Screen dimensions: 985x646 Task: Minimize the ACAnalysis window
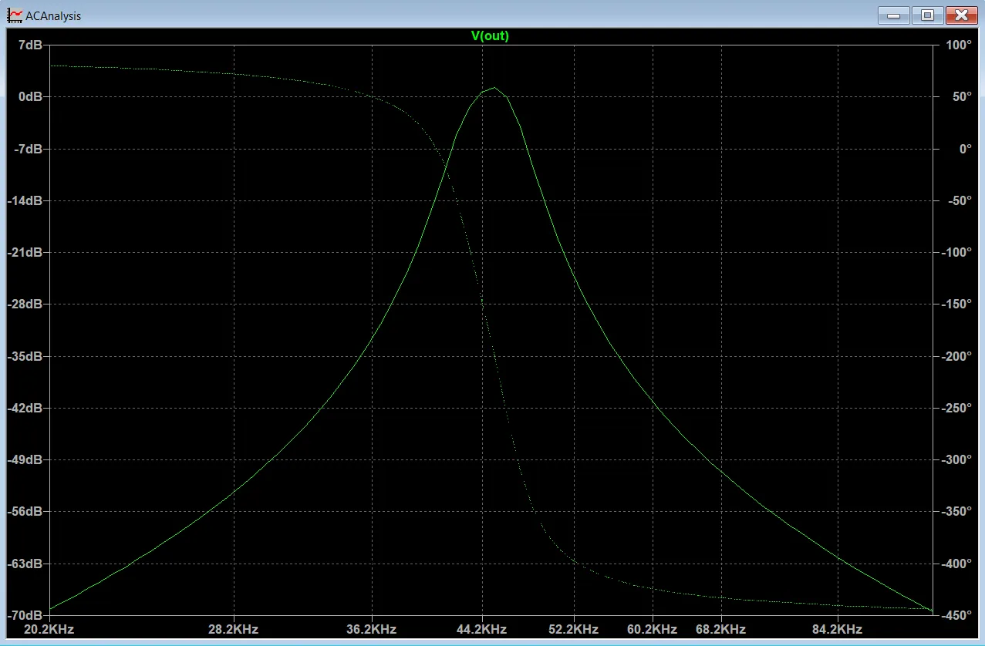click(894, 15)
